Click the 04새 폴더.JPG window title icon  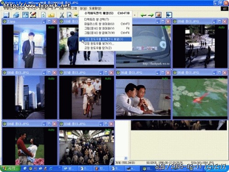(x=5, y=124)
